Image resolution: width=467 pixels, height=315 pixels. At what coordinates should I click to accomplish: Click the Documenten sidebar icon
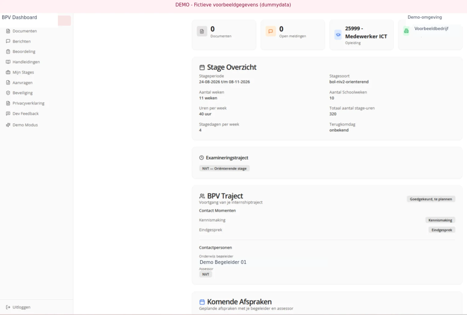point(8,31)
